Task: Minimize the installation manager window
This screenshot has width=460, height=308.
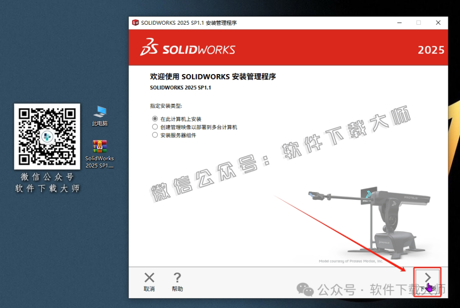Action: [399, 22]
